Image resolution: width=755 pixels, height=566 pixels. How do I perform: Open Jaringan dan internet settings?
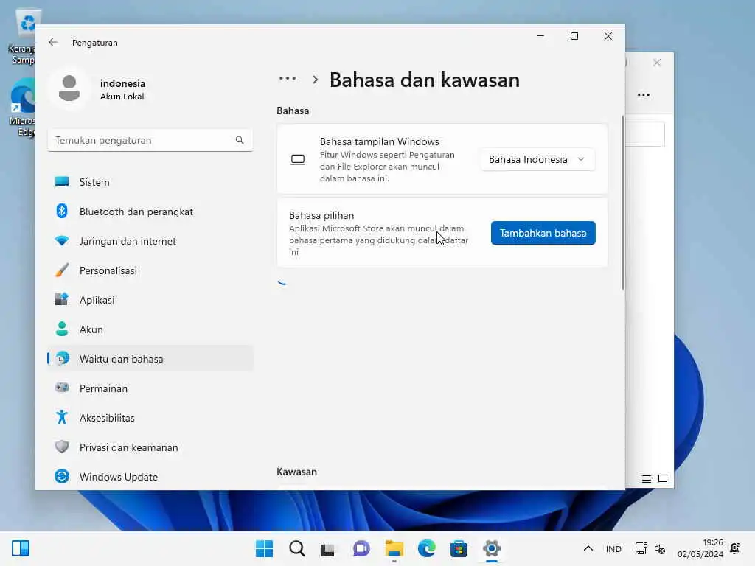coord(150,241)
